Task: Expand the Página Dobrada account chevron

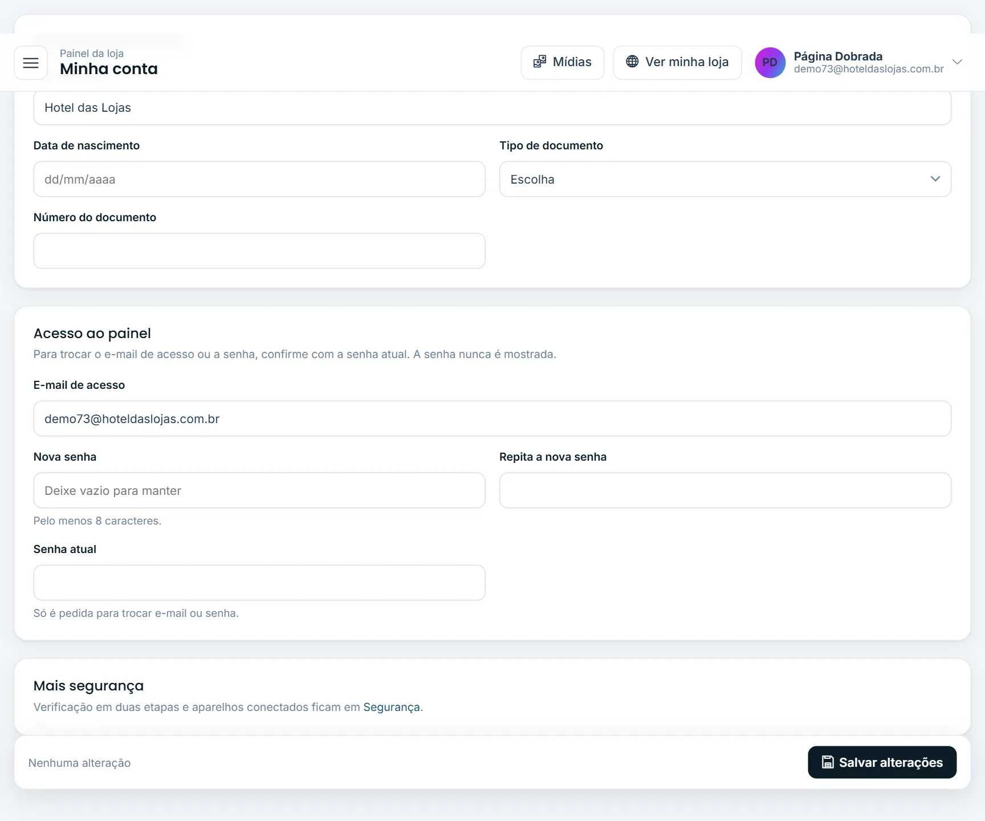Action: (x=958, y=62)
